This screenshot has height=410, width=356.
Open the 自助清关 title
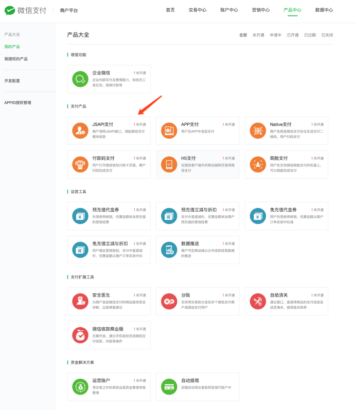(279, 295)
